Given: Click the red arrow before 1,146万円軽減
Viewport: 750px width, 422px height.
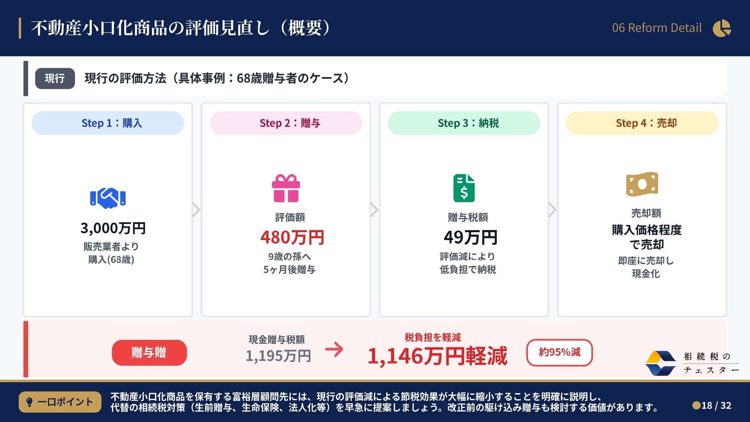Looking at the screenshot, I should click(x=334, y=349).
